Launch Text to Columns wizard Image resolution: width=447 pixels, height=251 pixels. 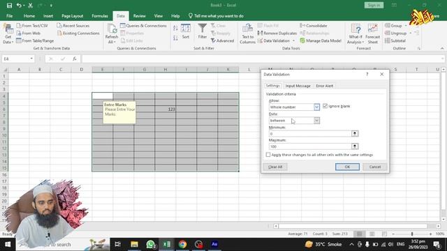[247, 34]
